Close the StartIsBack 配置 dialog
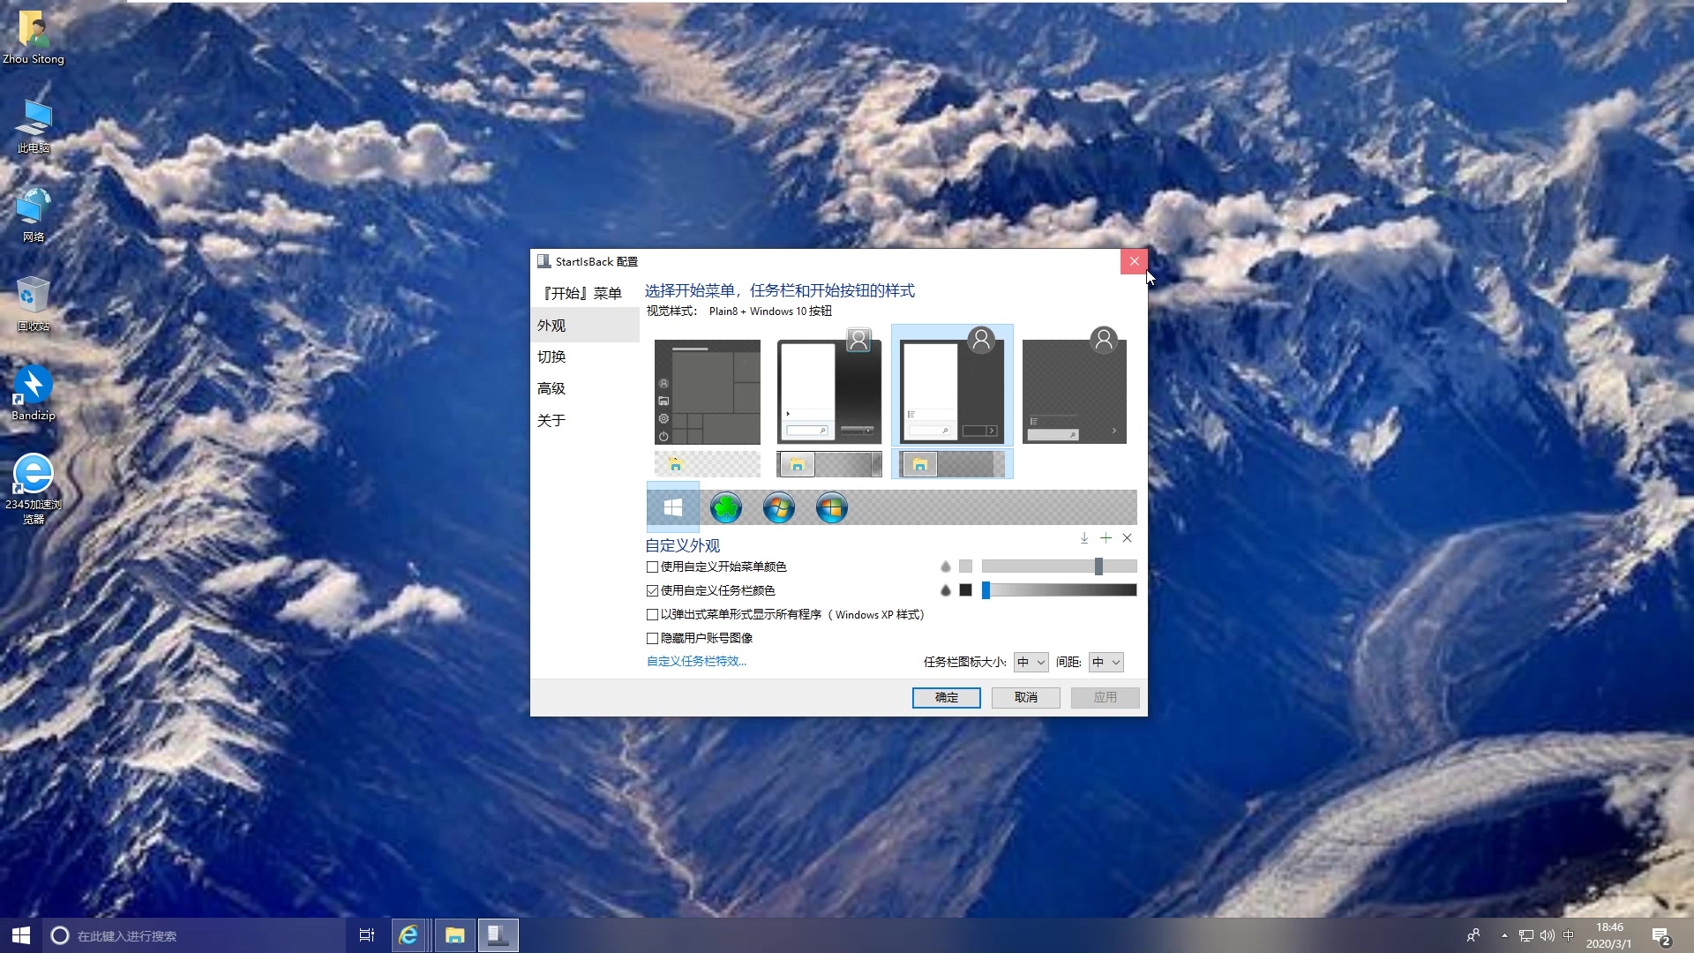This screenshot has width=1694, height=953. (1134, 261)
